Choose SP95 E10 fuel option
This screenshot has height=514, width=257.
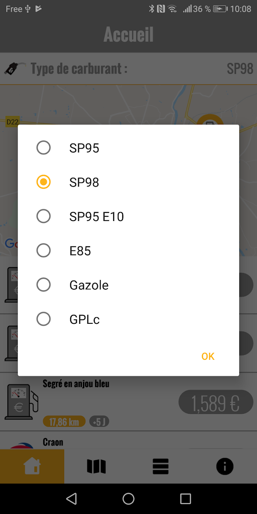click(x=43, y=216)
